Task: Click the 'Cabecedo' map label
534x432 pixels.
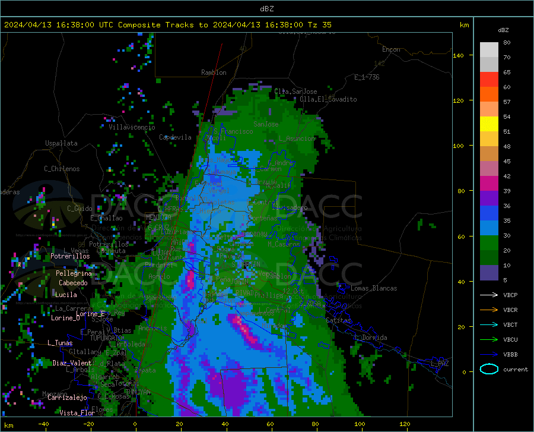Action: [73, 283]
